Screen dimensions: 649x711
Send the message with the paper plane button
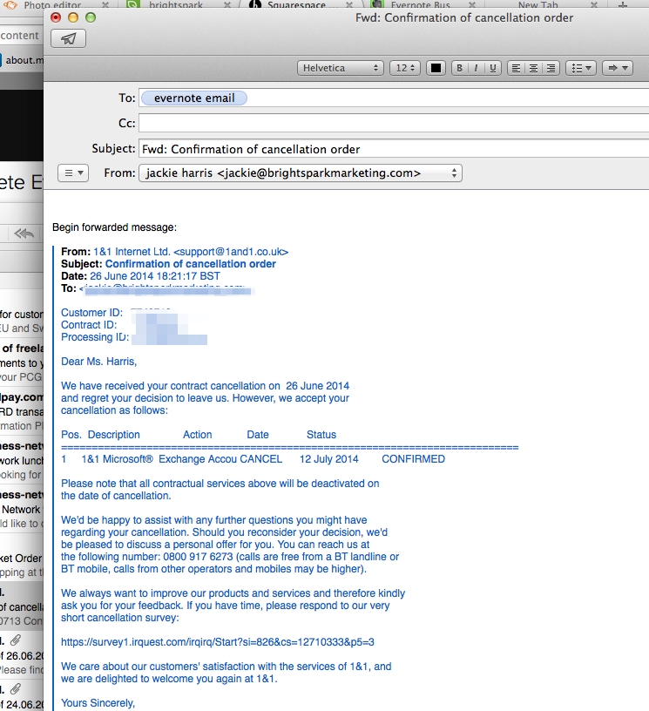(x=69, y=38)
